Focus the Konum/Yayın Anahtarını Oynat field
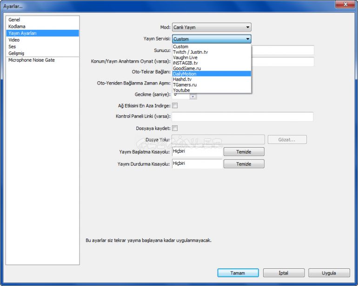358x286 pixels. [283, 62]
